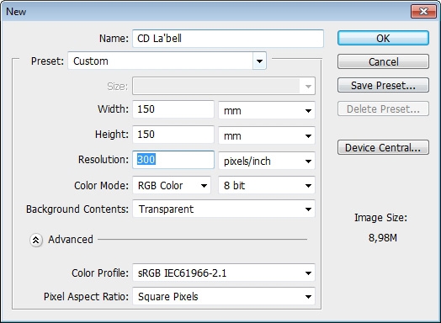Open Pixel Aspect Ratio Square Pixels dropdown
The height and width of the screenshot is (323, 441).
(x=224, y=296)
